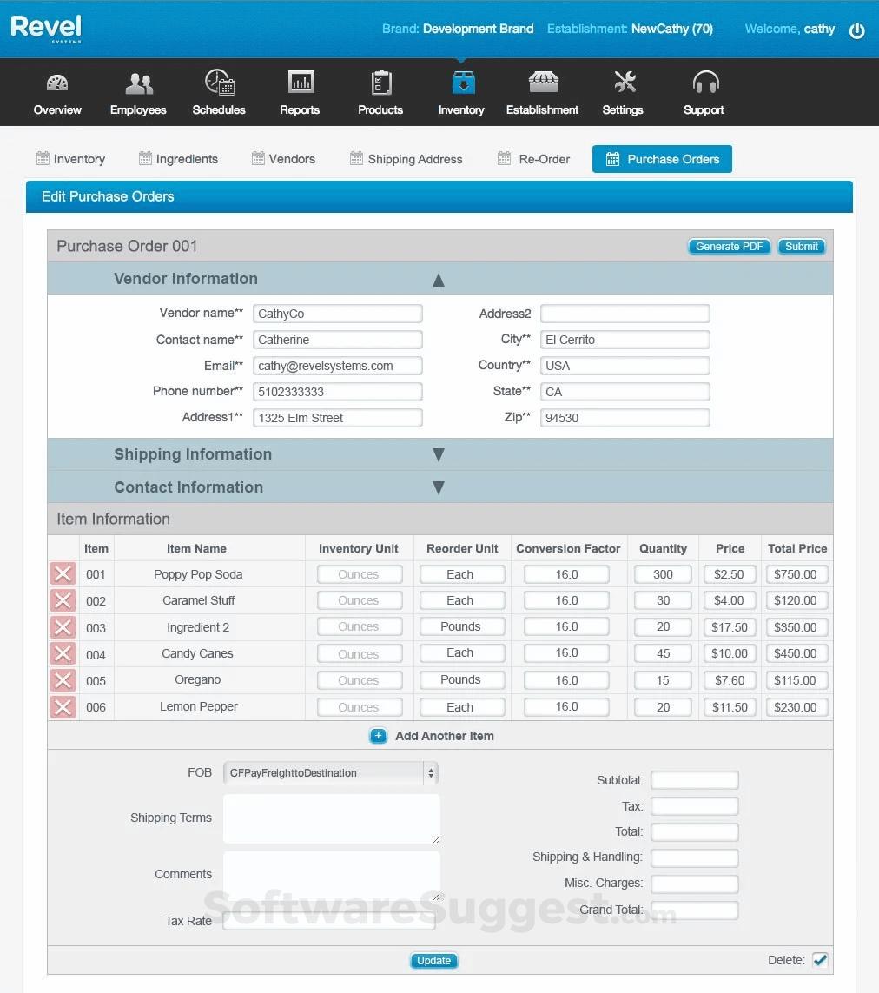Open the Support headset icon
Screen dimensions: 879x993
[x=704, y=84]
